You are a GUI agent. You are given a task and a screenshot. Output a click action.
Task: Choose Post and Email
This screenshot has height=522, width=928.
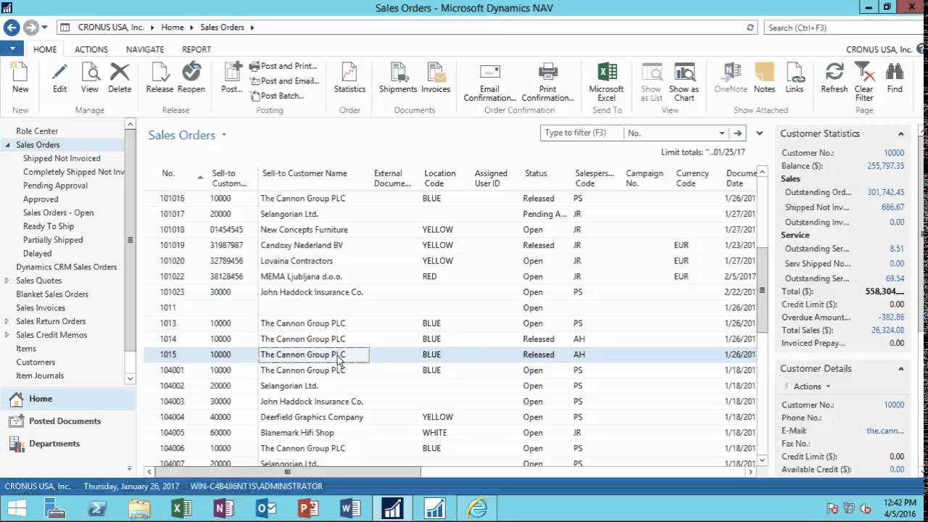click(x=283, y=81)
